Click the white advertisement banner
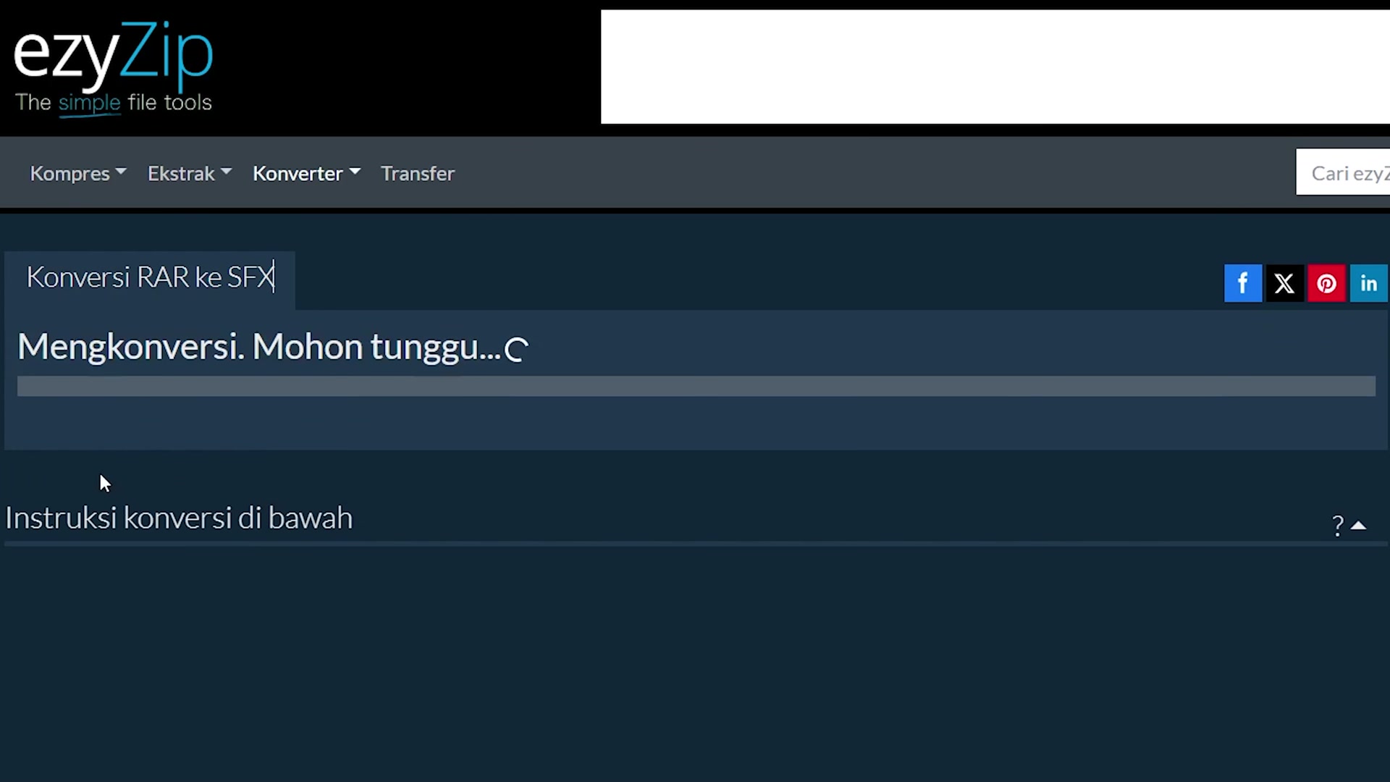The image size is (1390, 782). point(995,67)
